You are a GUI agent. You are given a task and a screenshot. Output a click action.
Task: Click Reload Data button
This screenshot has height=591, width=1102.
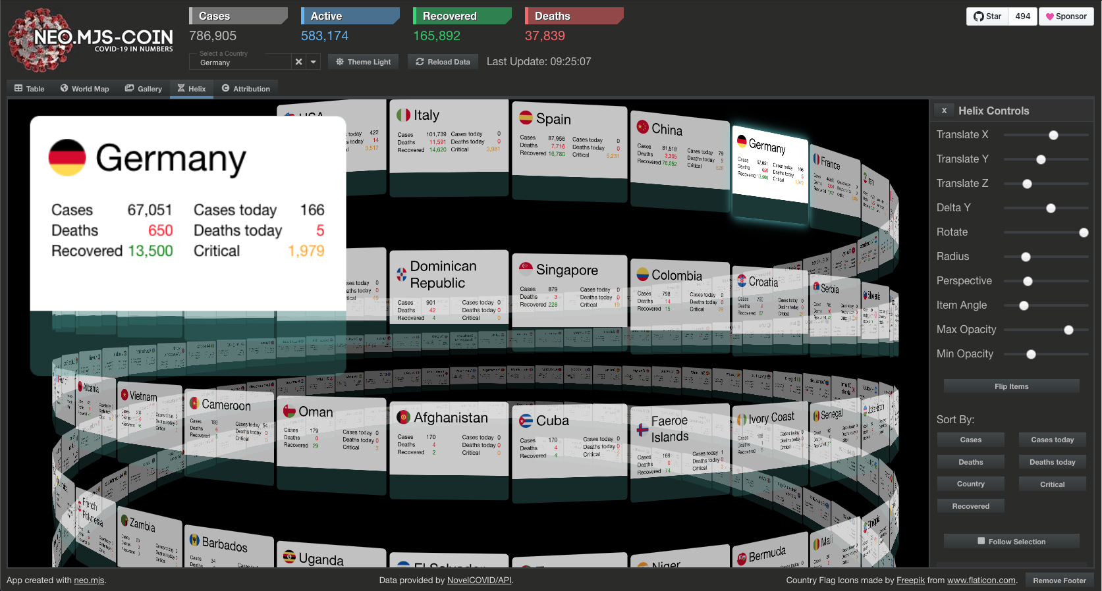pos(443,62)
